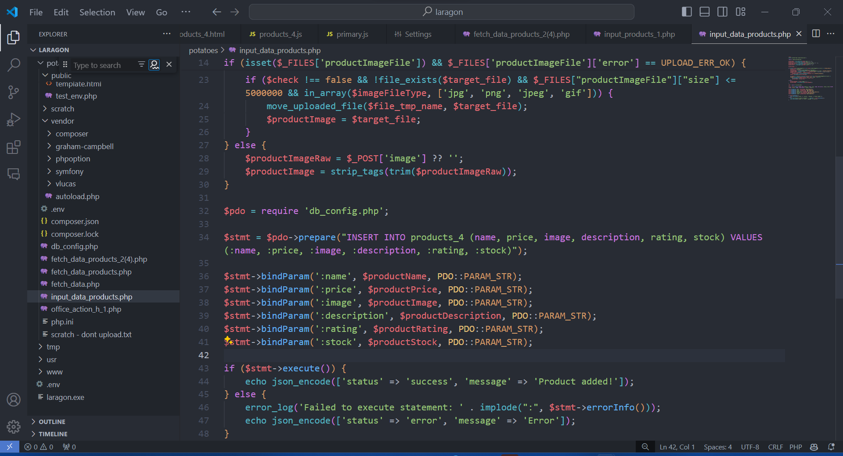Click the PHP language mode button
Image resolution: width=843 pixels, height=456 pixels.
click(795, 447)
